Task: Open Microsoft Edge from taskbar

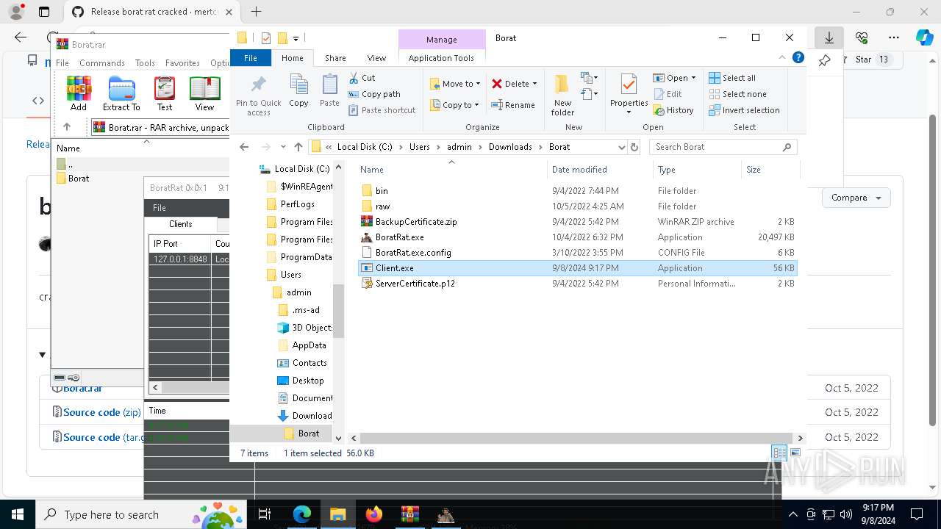Action: 302,514
